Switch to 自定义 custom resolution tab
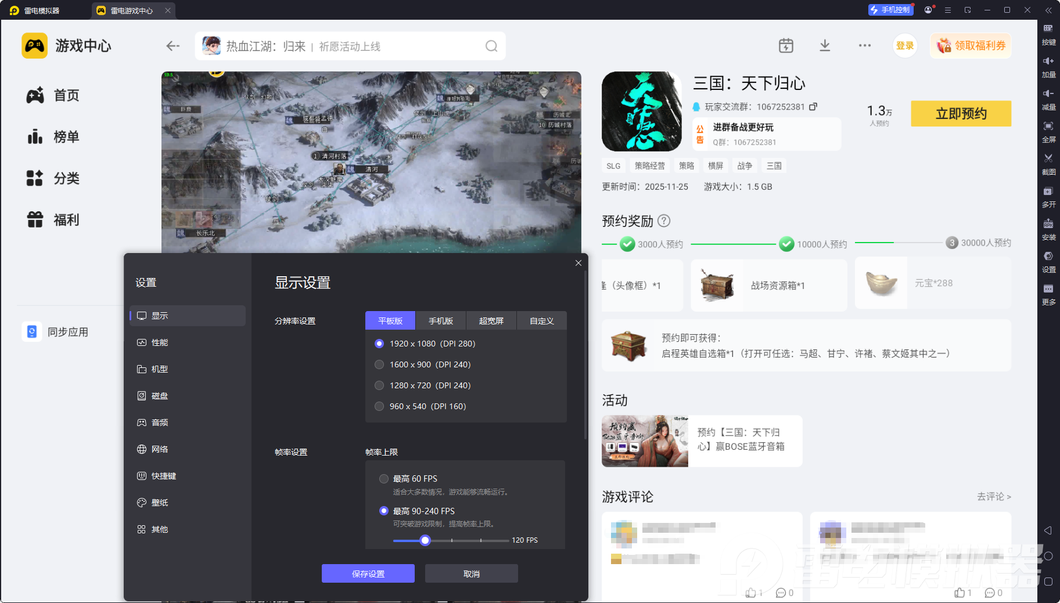Screen dimensions: 1060x603 (542, 321)
